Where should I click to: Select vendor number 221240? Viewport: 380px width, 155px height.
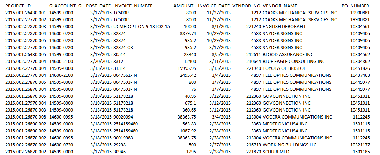[x=253, y=26]
